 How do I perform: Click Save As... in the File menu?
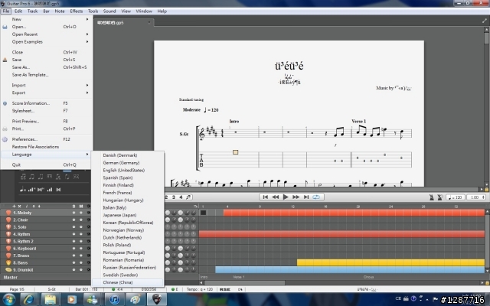(21, 67)
